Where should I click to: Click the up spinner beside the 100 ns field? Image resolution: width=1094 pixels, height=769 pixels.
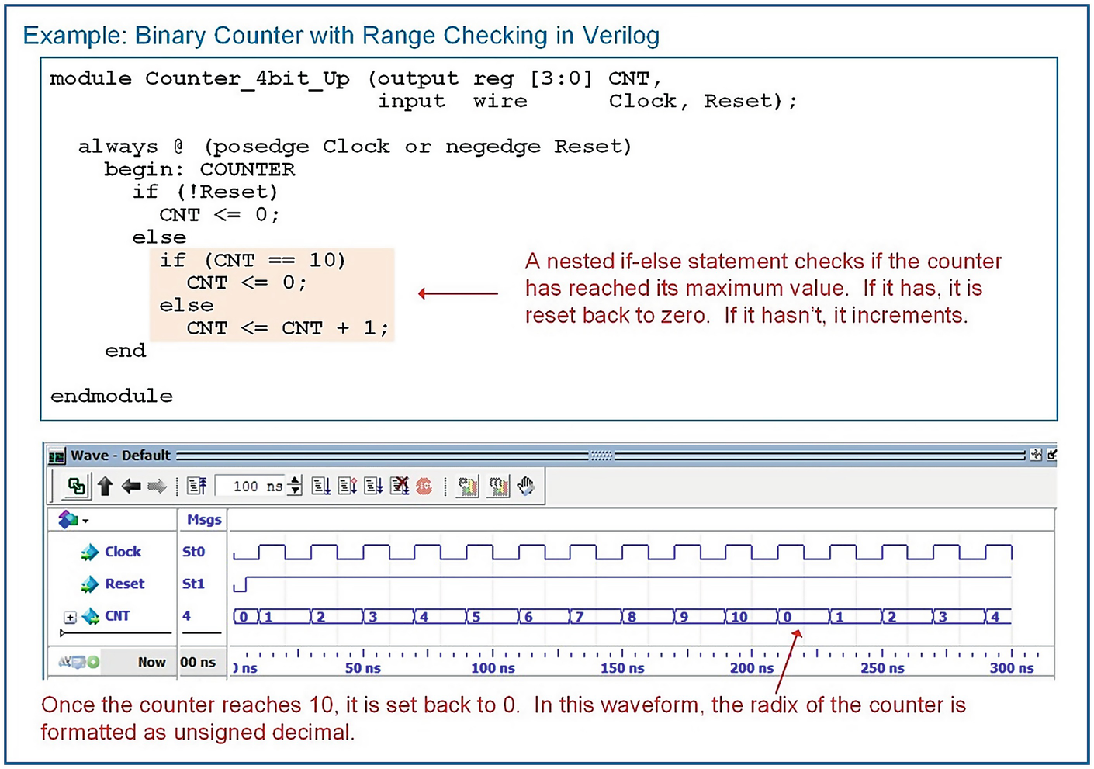coord(295,481)
